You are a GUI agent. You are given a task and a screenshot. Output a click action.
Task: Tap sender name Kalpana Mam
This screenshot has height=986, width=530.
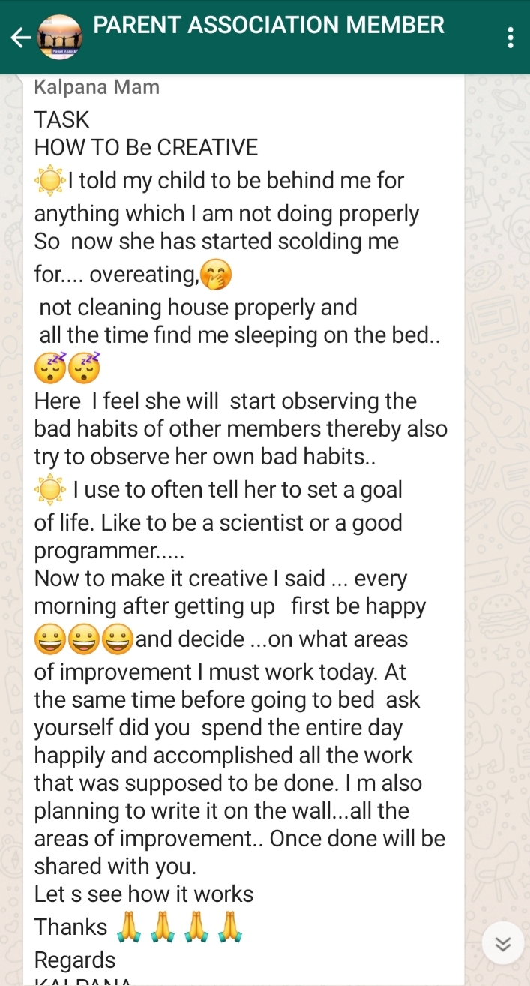97,87
